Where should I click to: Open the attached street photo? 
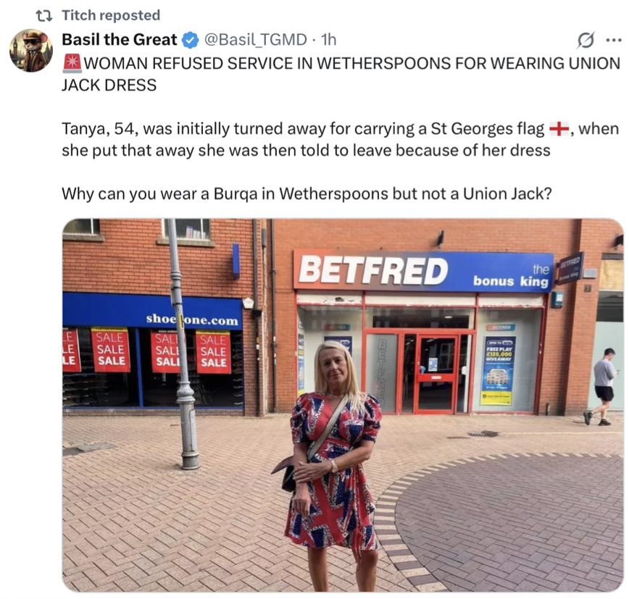343,405
